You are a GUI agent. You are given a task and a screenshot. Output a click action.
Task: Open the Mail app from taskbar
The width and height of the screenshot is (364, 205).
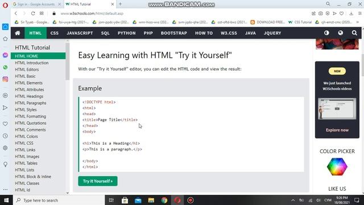pyautogui.click(x=138, y=200)
